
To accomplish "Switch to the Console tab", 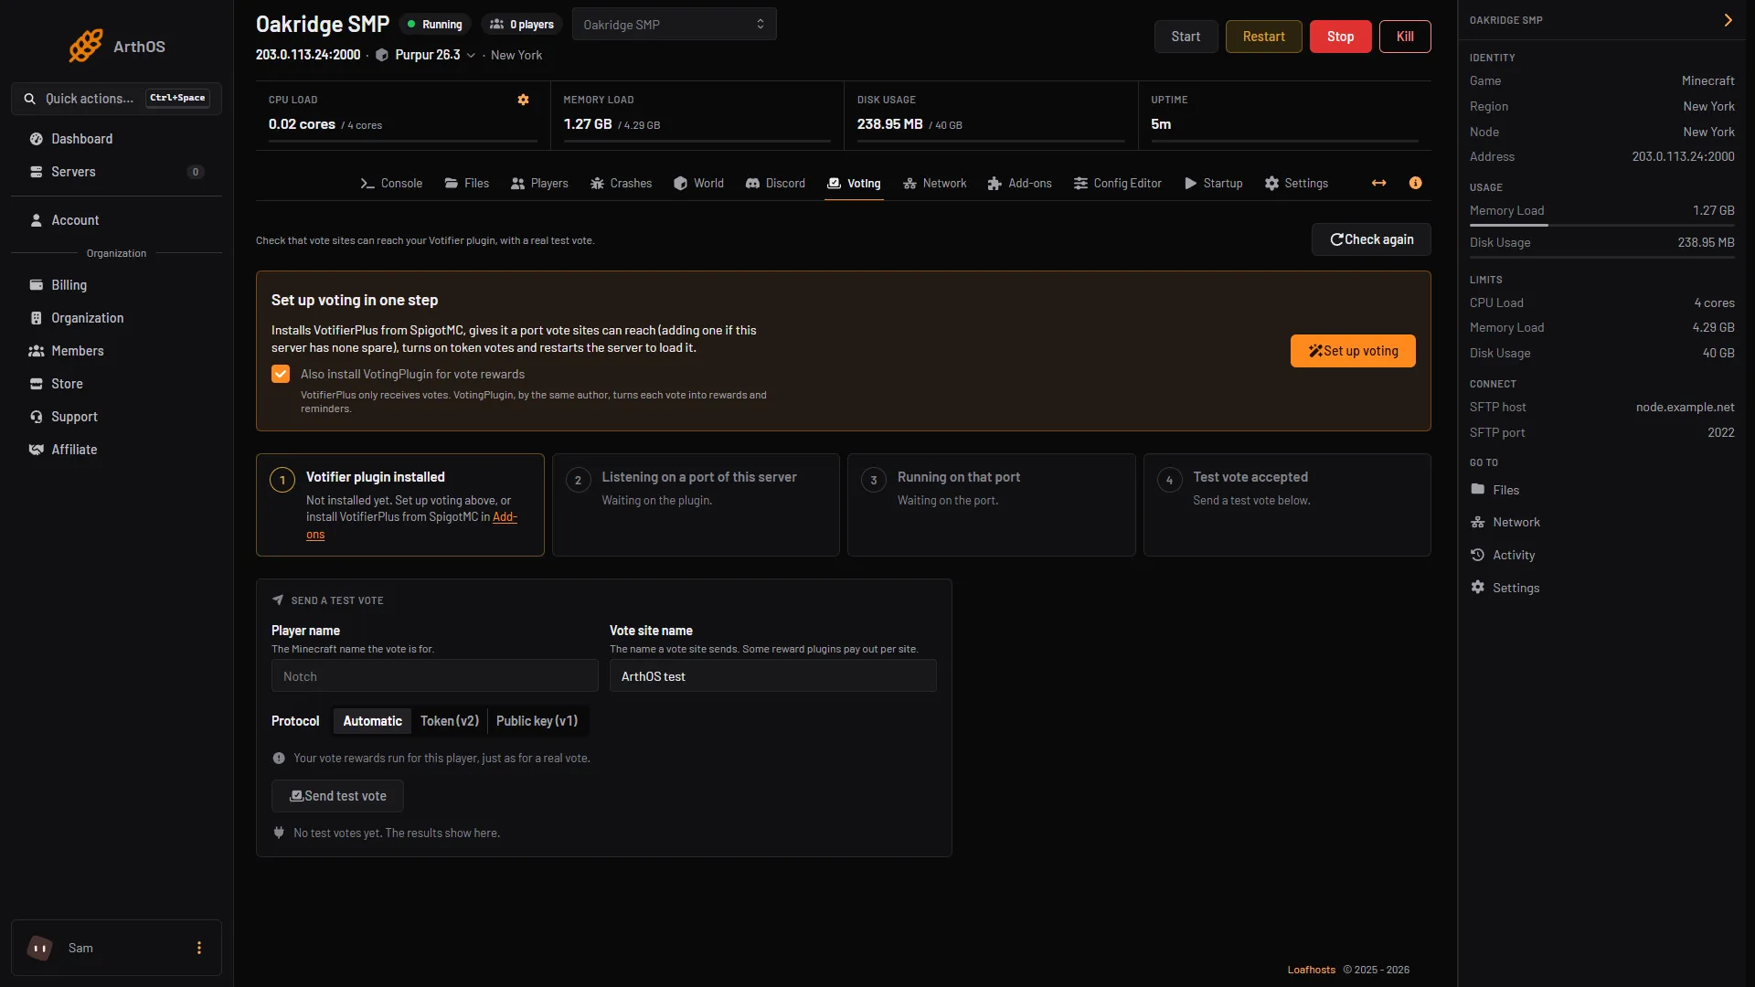I will pos(391,183).
